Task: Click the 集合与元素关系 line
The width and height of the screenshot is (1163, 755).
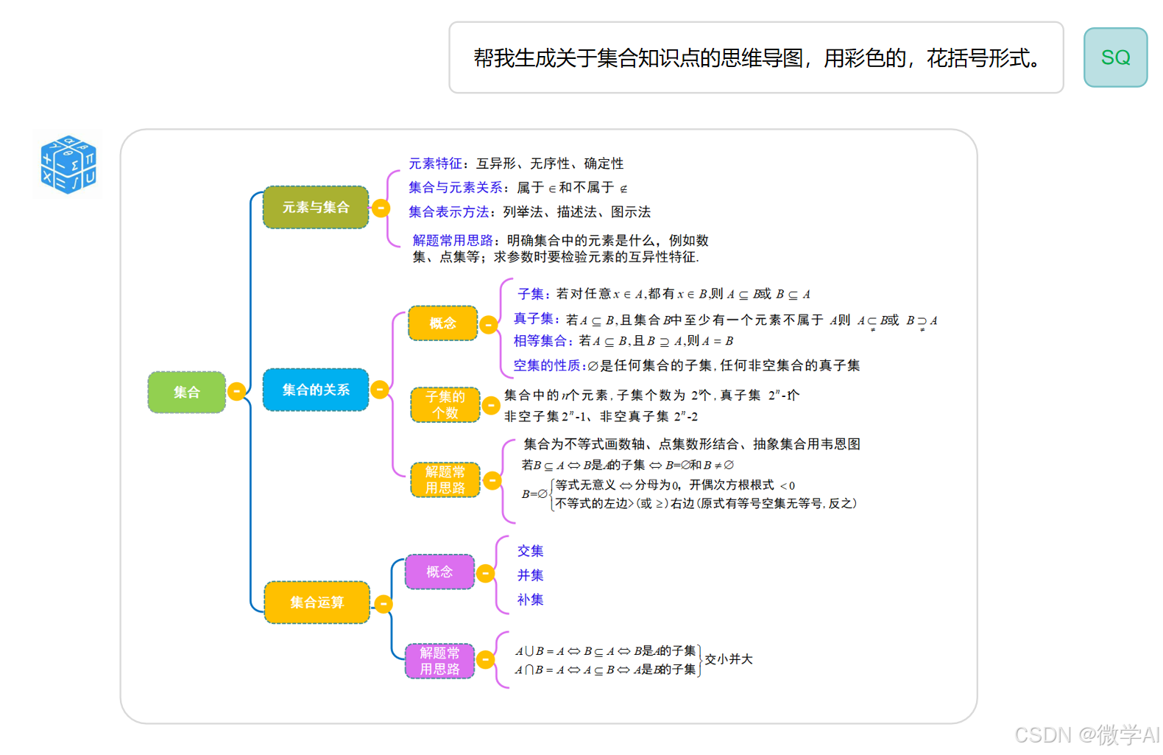Action: pyautogui.click(x=518, y=188)
